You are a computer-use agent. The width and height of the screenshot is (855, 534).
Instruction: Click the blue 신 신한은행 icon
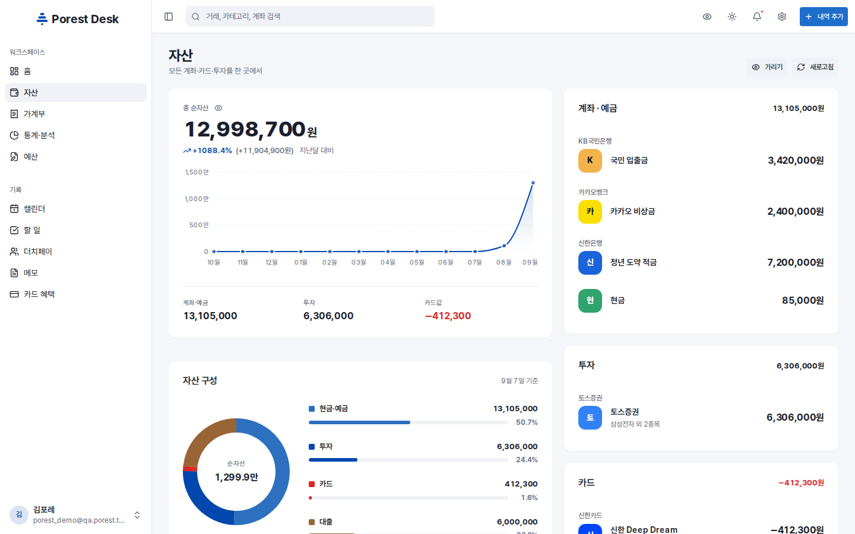tap(590, 263)
